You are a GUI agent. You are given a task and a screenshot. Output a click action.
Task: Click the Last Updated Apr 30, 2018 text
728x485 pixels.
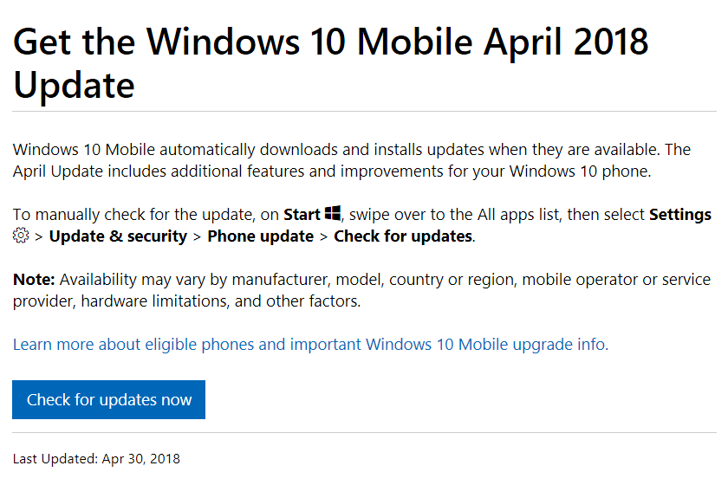coord(96,458)
